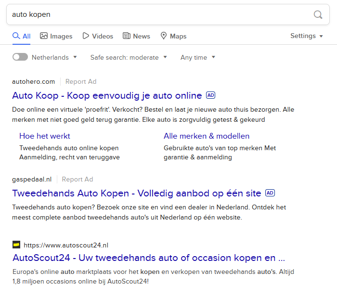Screen dimensions: 337x298
Task: Click the https://www.autoscout24.nl URL
Action: (66, 245)
